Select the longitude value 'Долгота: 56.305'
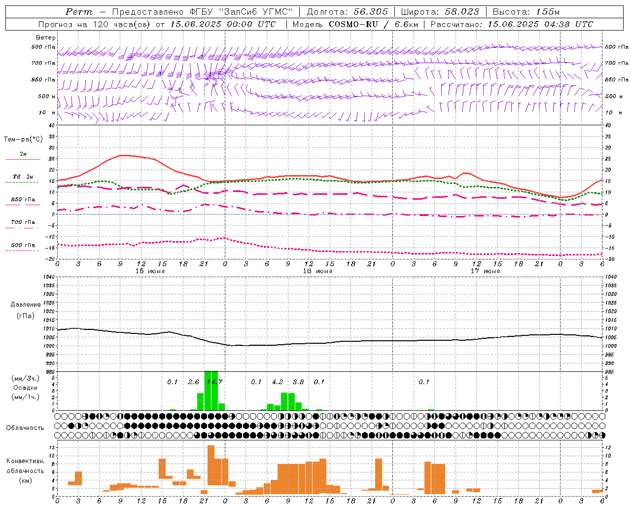The height and width of the screenshot is (505, 631). coord(347,12)
